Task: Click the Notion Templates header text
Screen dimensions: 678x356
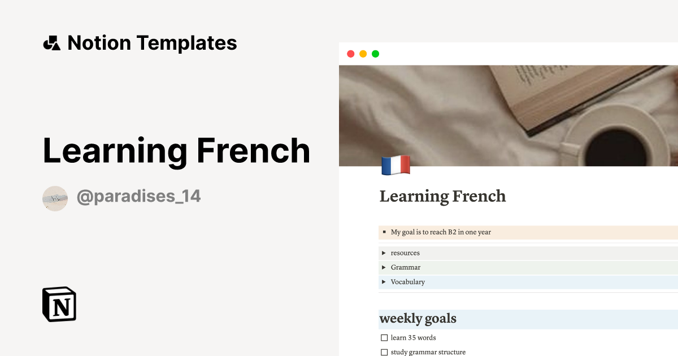Action: coord(152,42)
